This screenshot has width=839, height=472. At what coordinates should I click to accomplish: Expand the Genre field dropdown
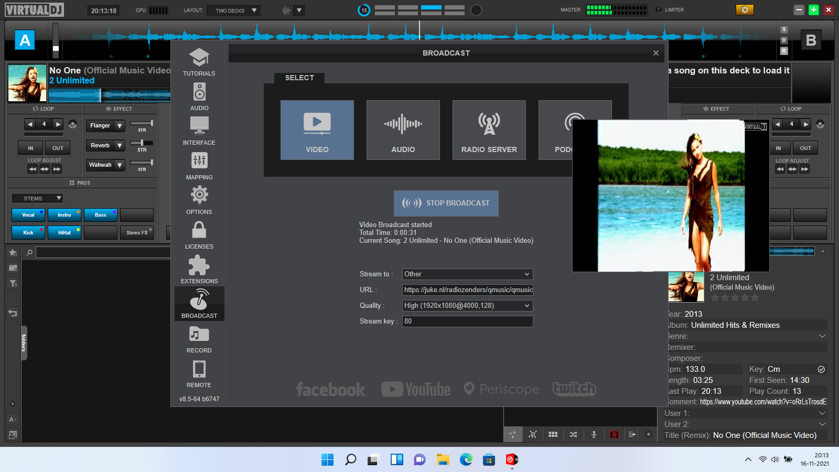[x=822, y=336]
